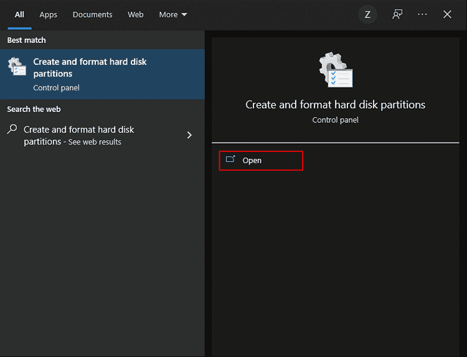This screenshot has height=357, width=467.
Task: Switch to the Documents tab
Action: [92, 14]
